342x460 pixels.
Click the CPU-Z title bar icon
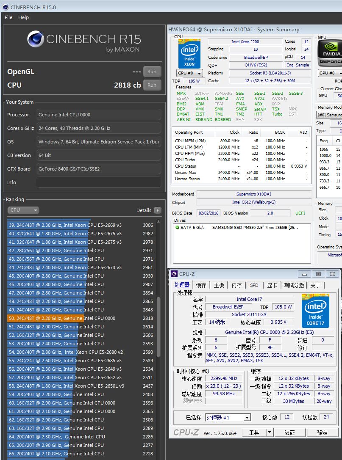click(x=173, y=274)
